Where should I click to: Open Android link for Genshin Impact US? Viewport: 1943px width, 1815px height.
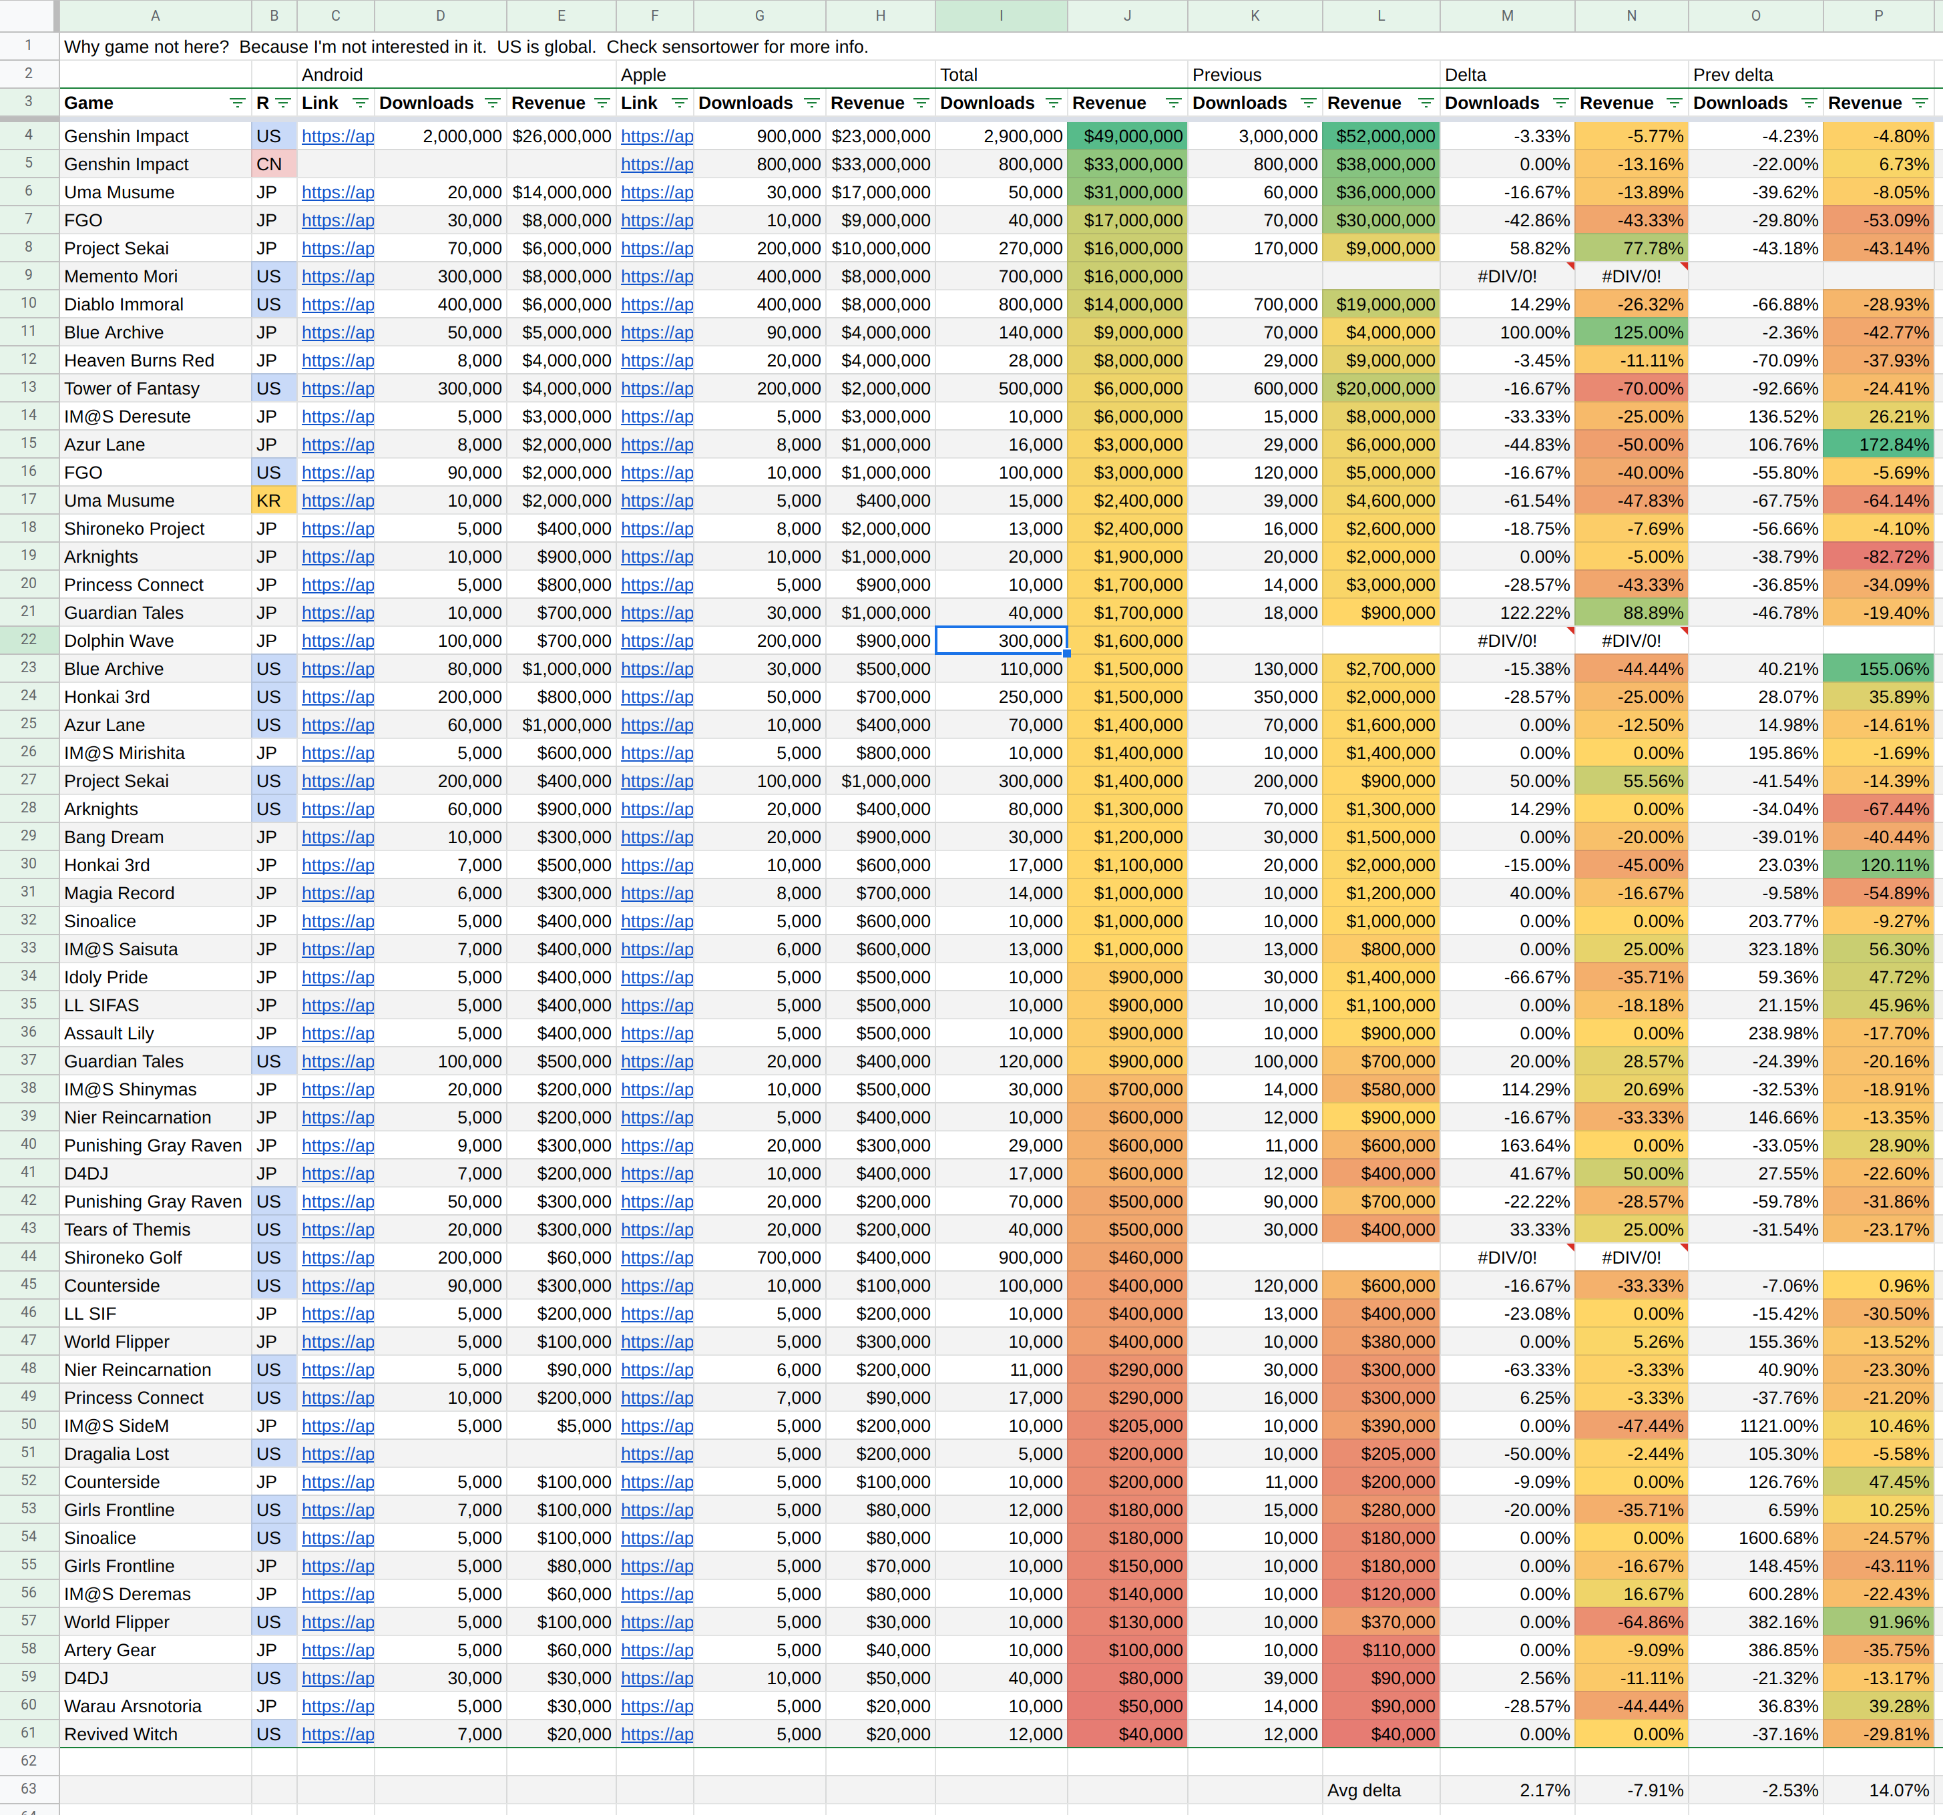coord(337,137)
